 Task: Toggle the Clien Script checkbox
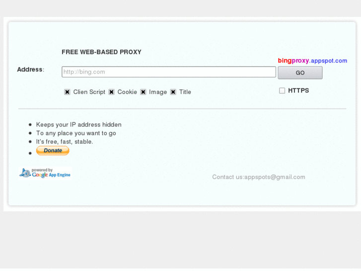coord(67,92)
